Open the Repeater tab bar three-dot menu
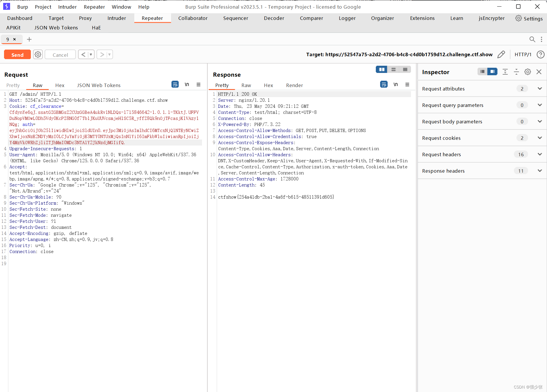 [542, 39]
